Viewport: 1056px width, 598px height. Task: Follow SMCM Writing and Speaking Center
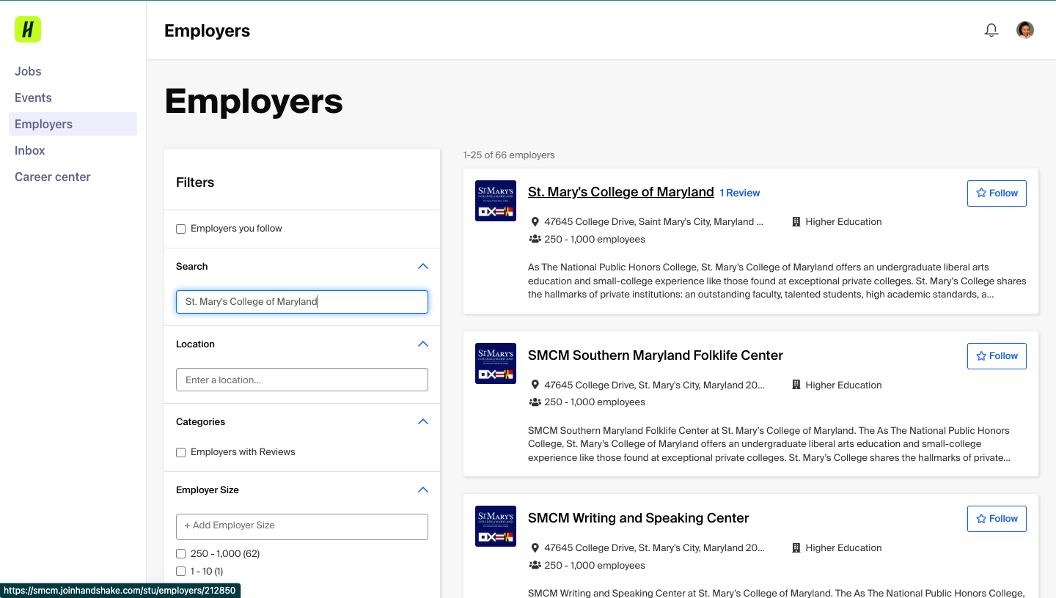pyautogui.click(x=997, y=518)
